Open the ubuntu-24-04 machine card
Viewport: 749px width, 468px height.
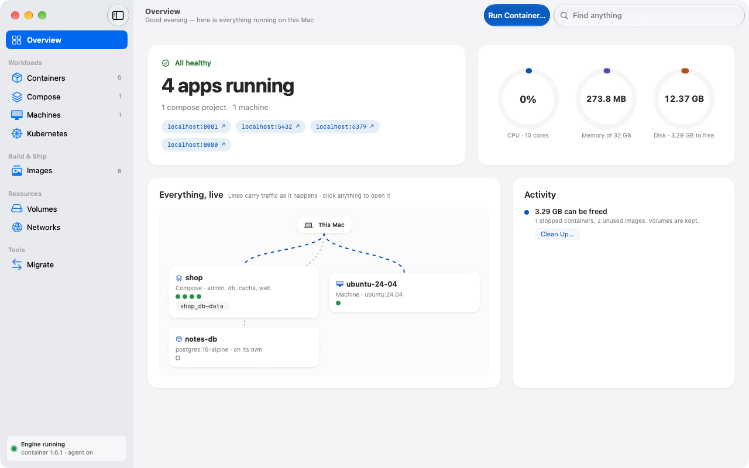click(x=404, y=292)
